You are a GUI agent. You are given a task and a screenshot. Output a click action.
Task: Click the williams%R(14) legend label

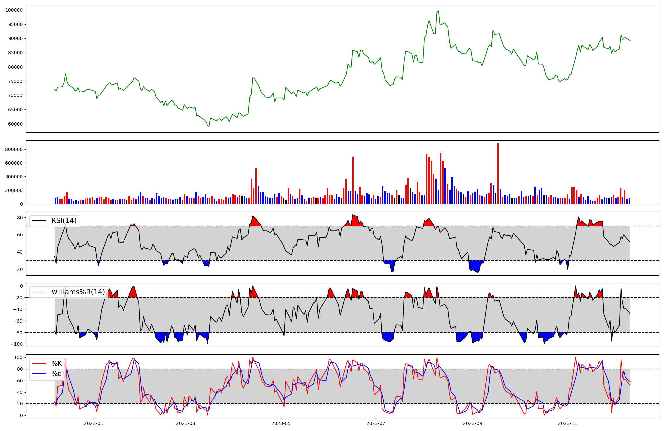pyautogui.click(x=78, y=292)
